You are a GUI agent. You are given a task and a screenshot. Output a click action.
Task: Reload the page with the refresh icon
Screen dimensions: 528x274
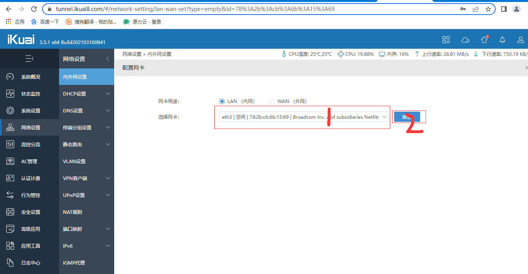[34, 9]
